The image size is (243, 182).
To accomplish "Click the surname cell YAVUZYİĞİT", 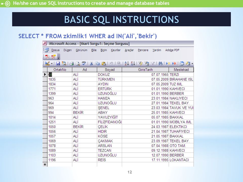I will coord(110,117).
